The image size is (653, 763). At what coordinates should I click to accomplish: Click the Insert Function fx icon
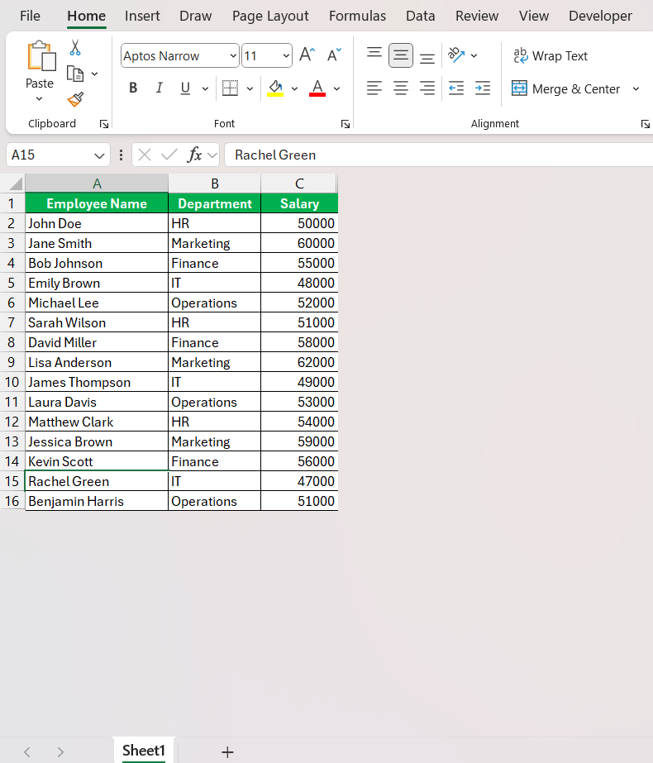click(194, 155)
